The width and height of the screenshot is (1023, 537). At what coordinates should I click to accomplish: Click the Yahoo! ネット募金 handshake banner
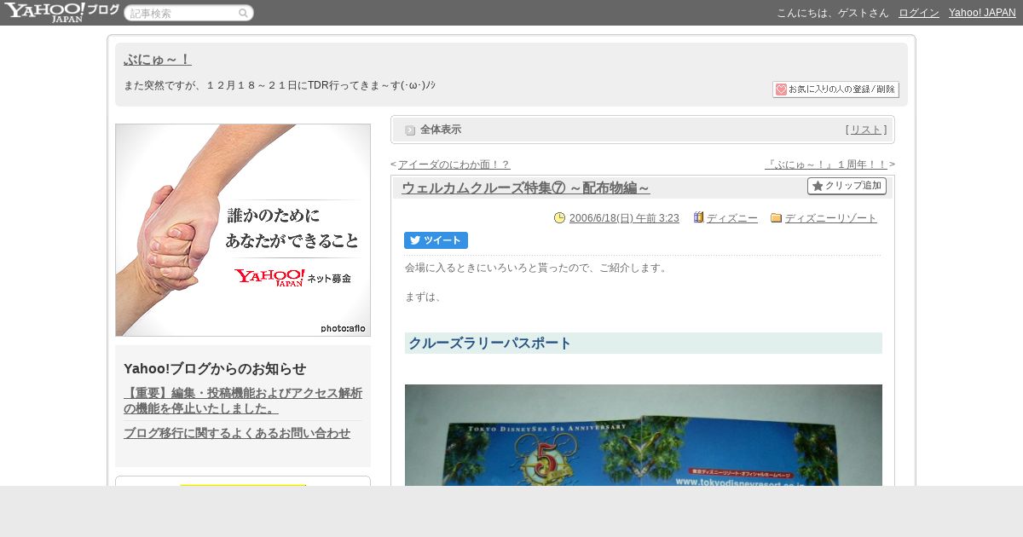click(x=243, y=230)
